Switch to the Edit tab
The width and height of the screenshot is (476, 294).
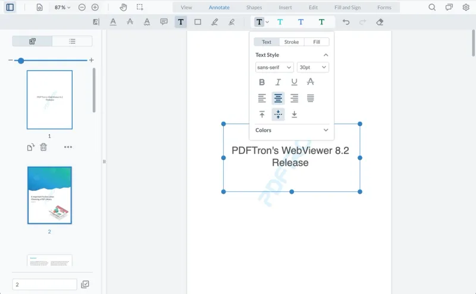click(x=313, y=7)
